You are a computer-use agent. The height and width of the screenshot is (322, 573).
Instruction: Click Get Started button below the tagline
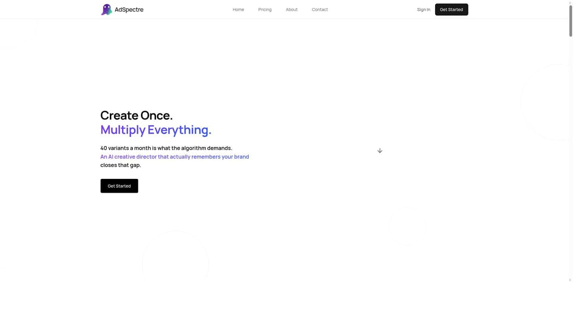coord(119,186)
